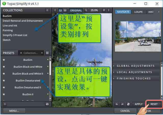
Task: Switch to the NAVIGATE tab
Action: tap(123, 12)
